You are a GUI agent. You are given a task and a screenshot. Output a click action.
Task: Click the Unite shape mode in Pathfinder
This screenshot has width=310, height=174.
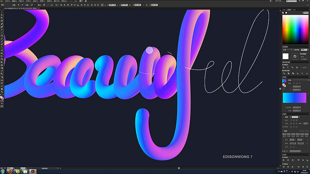(x=284, y=67)
